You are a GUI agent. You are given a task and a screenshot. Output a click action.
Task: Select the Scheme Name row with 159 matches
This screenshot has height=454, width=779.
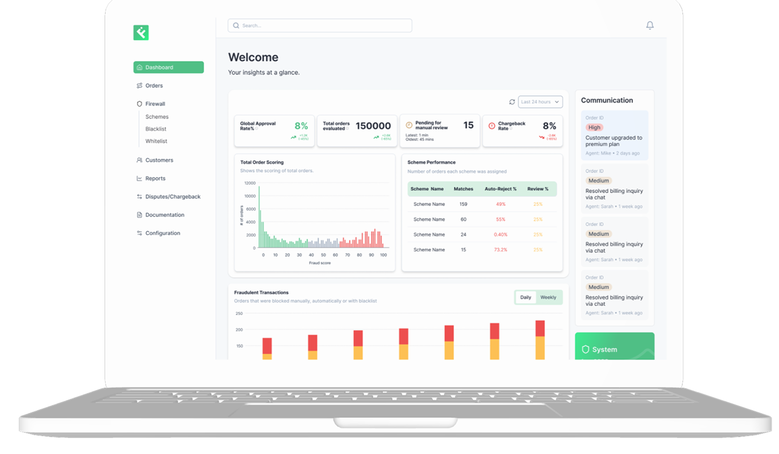pyautogui.click(x=482, y=204)
